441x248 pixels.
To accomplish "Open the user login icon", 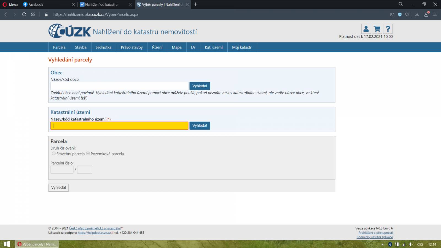I will pyautogui.click(x=366, y=29).
